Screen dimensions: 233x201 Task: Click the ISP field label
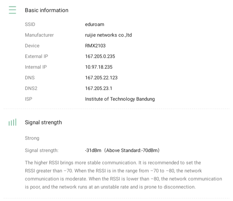[x=28, y=99]
